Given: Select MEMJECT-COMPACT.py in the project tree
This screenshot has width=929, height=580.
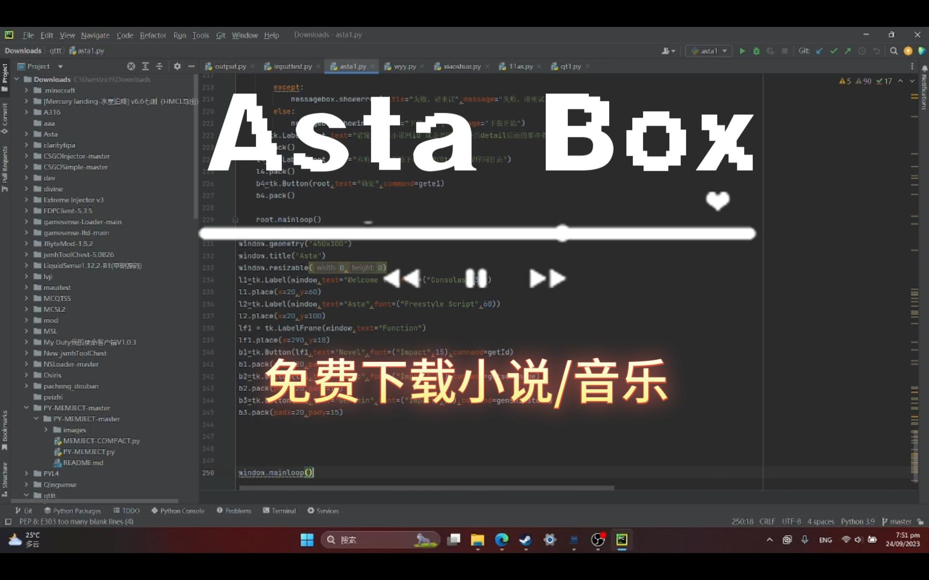Looking at the screenshot, I should pyautogui.click(x=101, y=440).
